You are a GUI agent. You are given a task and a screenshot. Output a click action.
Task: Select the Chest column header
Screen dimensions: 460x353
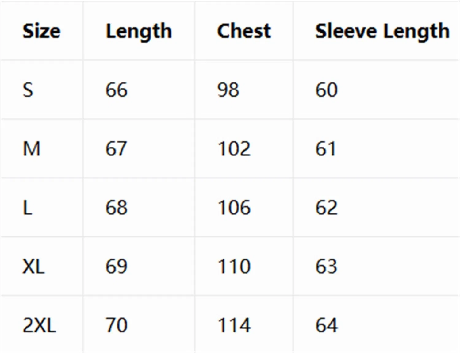point(244,31)
